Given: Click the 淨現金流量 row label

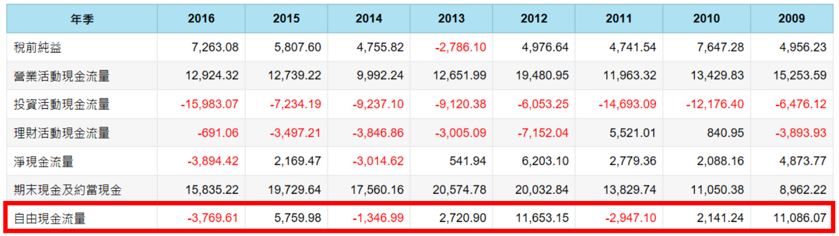Looking at the screenshot, I should point(44,162).
